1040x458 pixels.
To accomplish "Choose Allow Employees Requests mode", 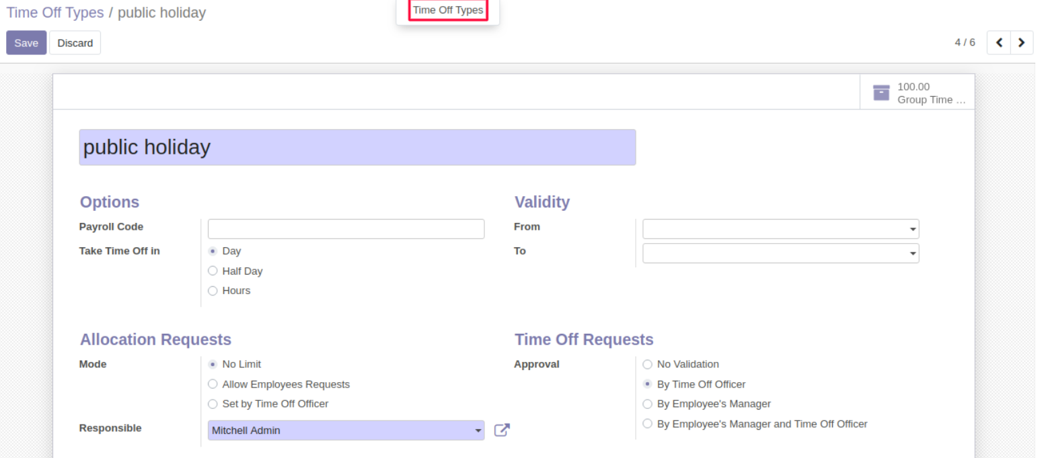I will pyautogui.click(x=213, y=385).
